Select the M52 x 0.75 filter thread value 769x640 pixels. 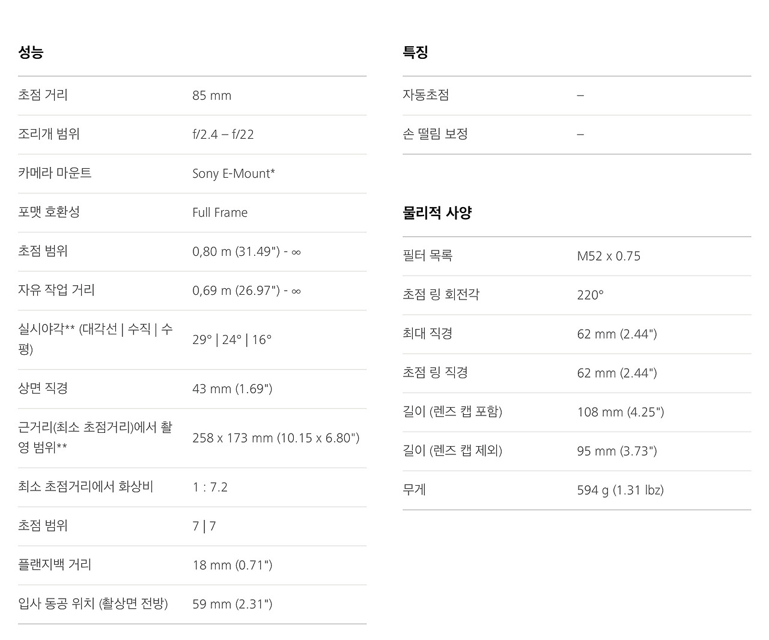[x=609, y=256]
